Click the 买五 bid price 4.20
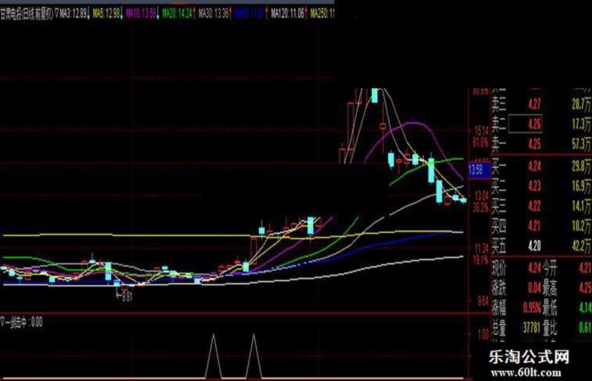This screenshot has height=381, width=592. pos(534,246)
